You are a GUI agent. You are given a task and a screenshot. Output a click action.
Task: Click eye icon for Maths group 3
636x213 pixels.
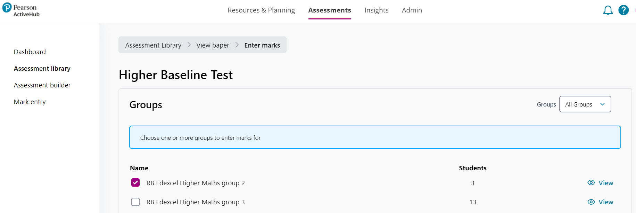click(591, 202)
